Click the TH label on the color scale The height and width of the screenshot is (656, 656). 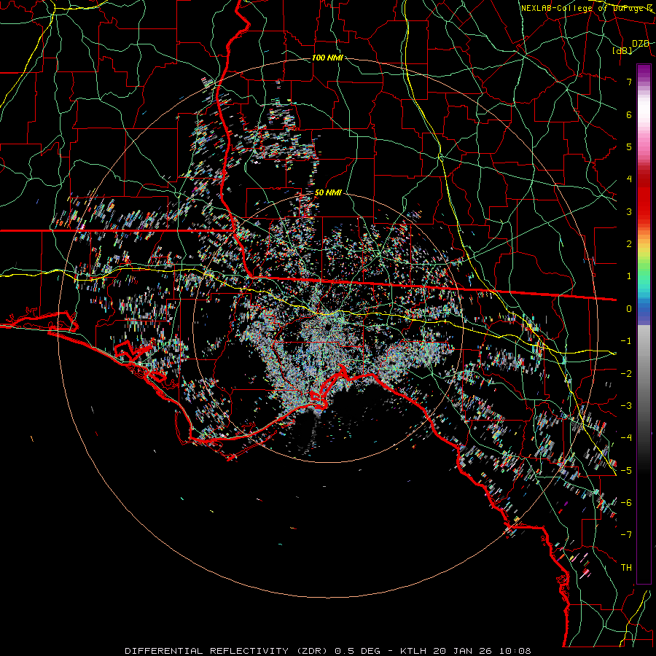(626, 568)
